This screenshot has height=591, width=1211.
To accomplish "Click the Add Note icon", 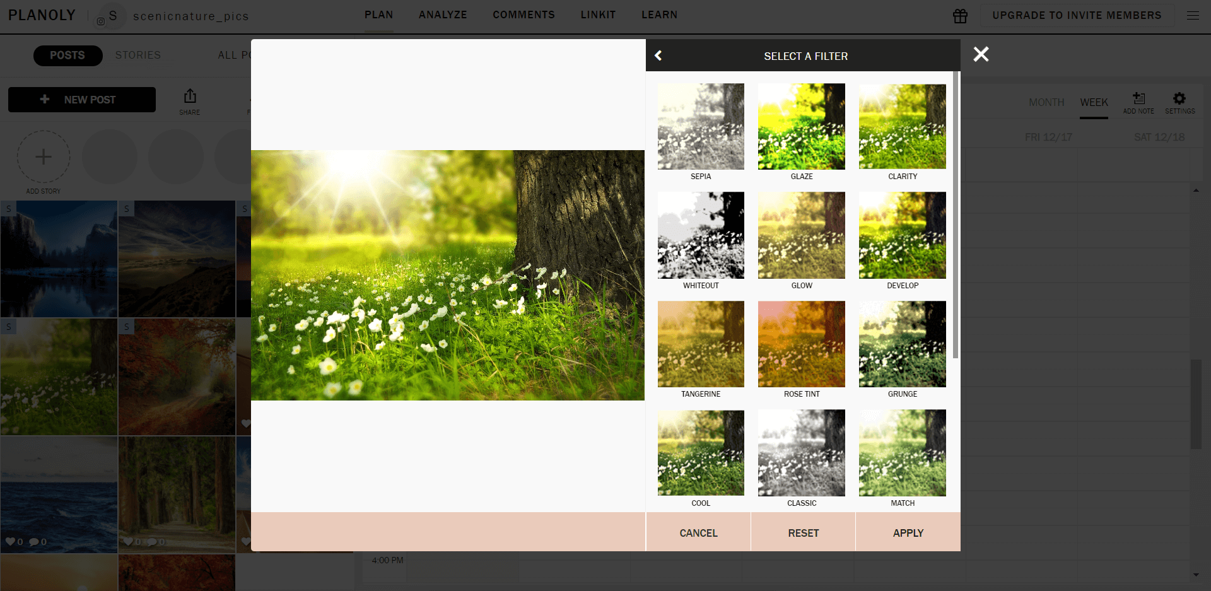I will (x=1138, y=98).
